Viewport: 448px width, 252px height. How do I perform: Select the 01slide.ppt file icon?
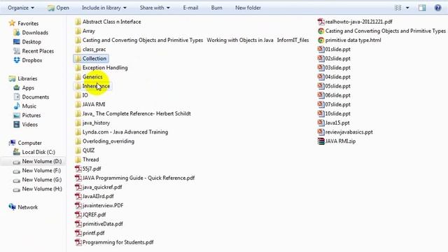[321, 50]
